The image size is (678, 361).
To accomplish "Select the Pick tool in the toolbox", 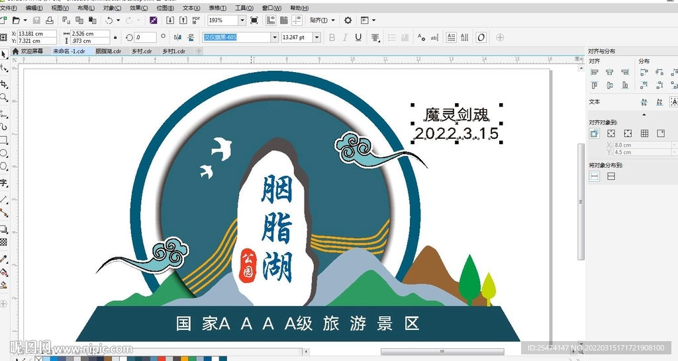I will coord(3,54).
